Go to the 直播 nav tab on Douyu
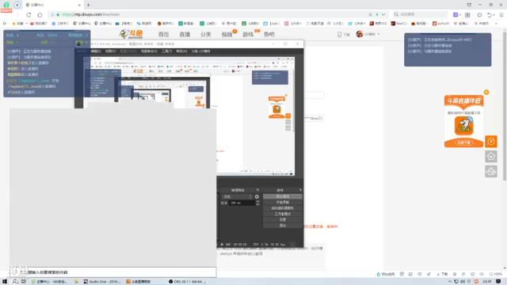The image size is (507, 285). (x=185, y=34)
